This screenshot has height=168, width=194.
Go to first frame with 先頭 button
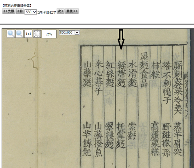[x=9, y=11]
